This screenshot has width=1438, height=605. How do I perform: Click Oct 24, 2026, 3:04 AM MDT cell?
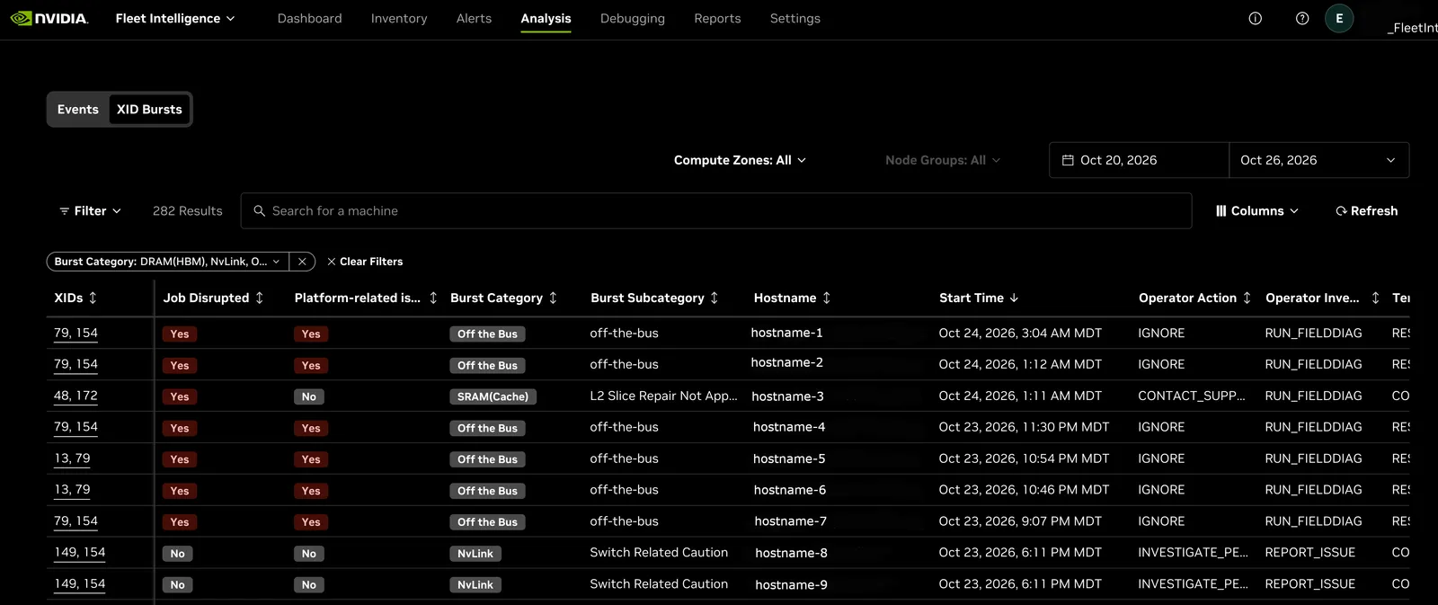pyautogui.click(x=1020, y=333)
